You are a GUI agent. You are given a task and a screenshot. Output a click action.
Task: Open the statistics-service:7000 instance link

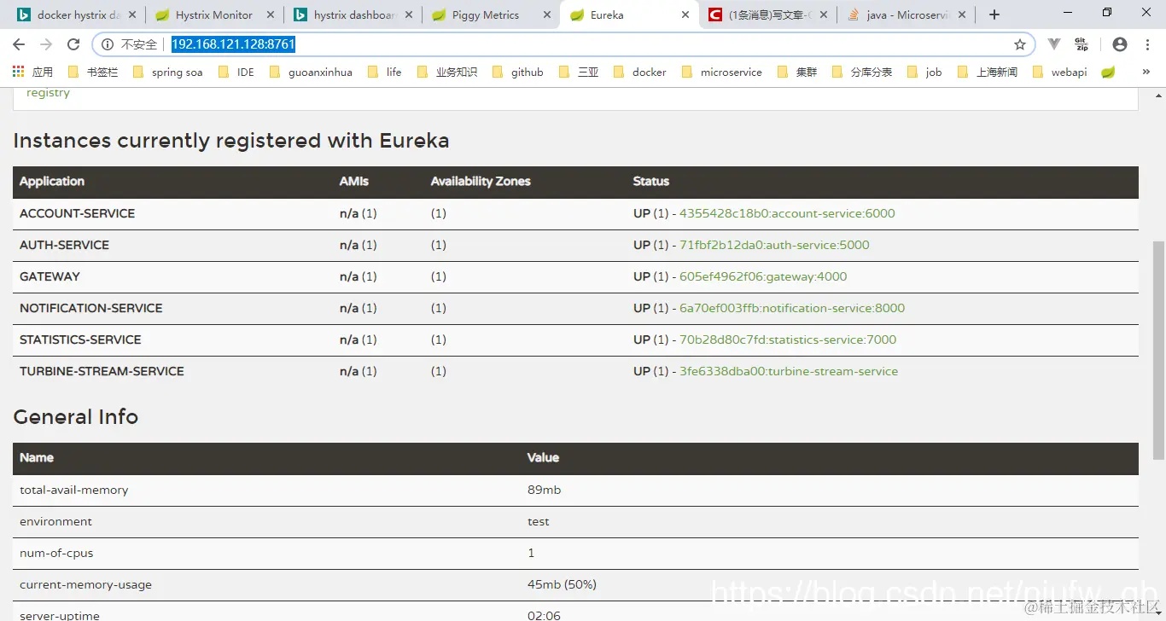pos(788,340)
